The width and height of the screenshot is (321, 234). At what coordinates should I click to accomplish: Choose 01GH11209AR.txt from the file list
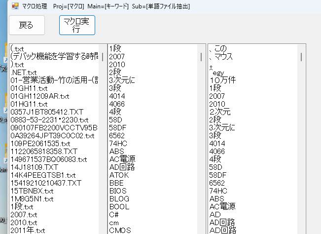(39, 96)
